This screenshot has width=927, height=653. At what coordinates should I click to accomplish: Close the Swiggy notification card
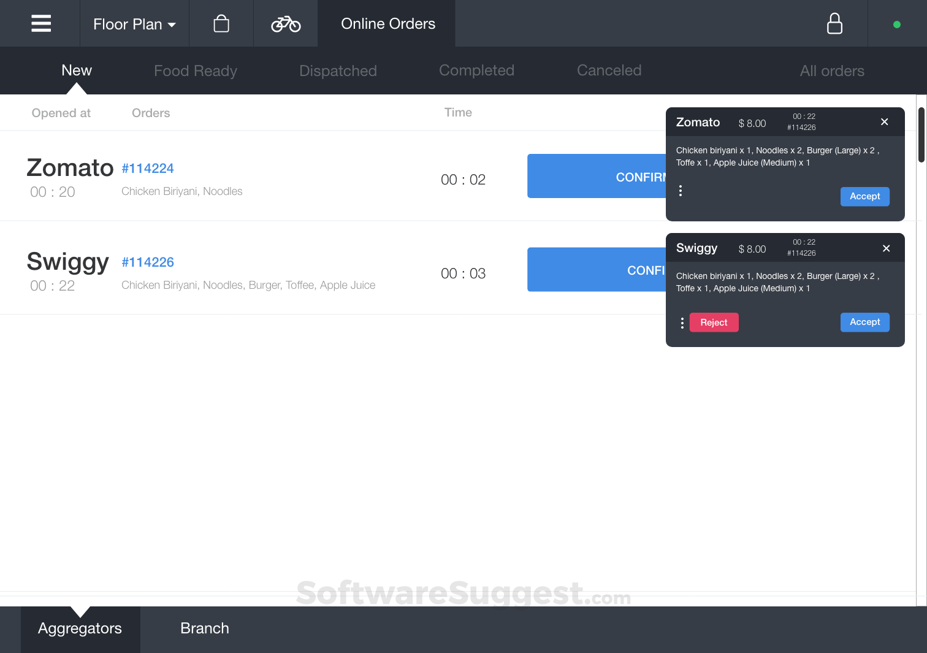tap(886, 248)
